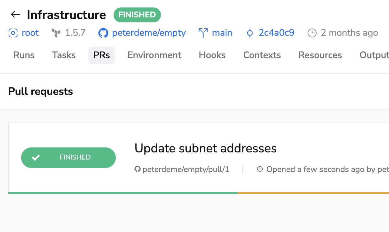
Task: Click the clock icon beside 2 months ago
Action: coord(312,33)
